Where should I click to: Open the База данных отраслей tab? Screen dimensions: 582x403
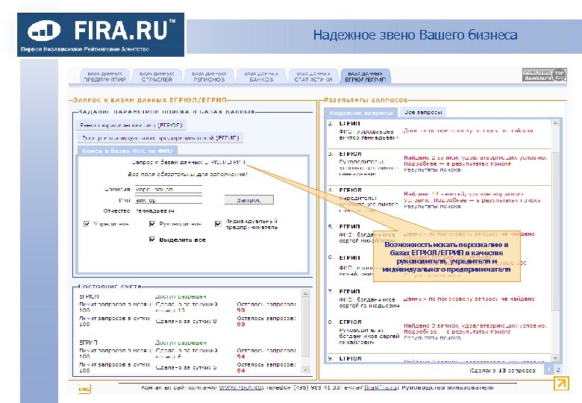[x=157, y=76]
